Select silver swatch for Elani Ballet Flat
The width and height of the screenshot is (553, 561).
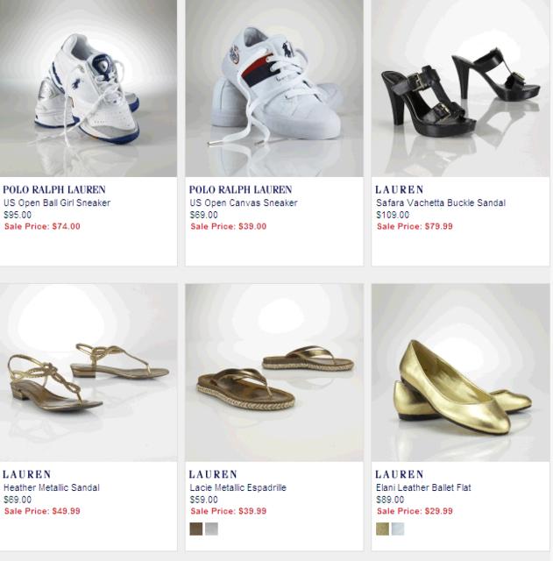[x=398, y=529]
